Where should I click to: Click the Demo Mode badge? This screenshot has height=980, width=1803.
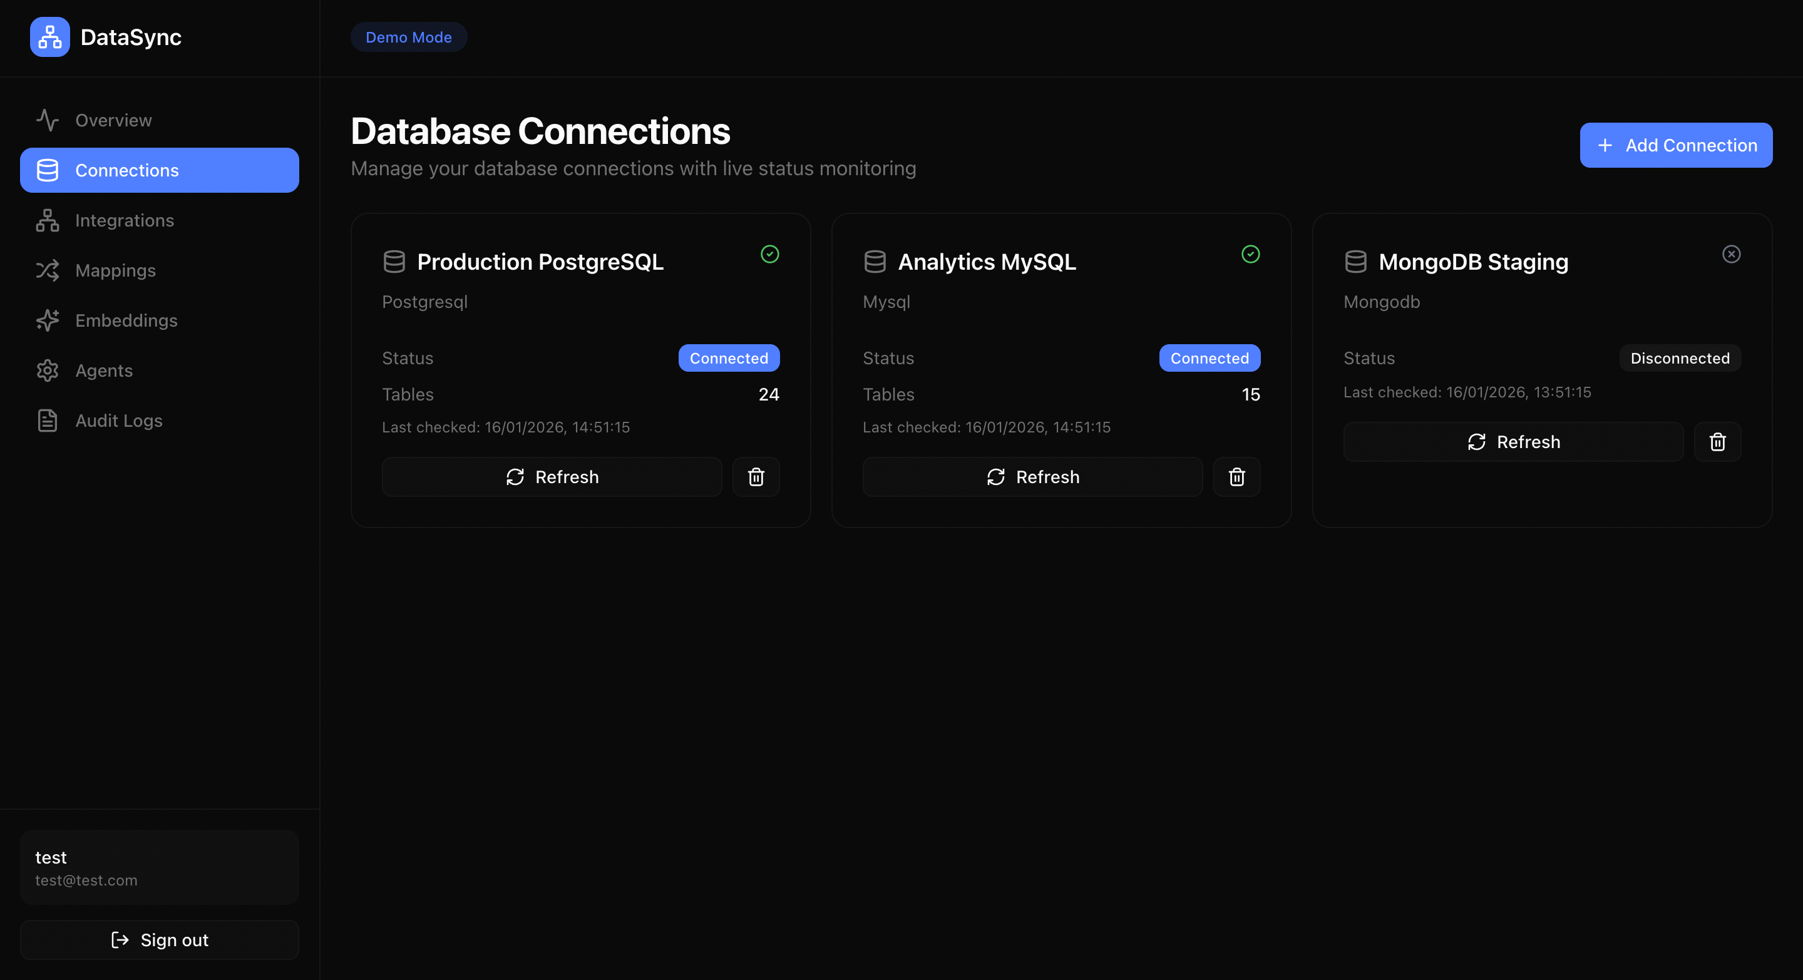408,37
